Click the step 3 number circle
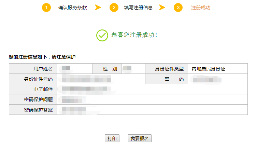The width and height of the screenshot is (257, 147). pyautogui.click(x=178, y=8)
